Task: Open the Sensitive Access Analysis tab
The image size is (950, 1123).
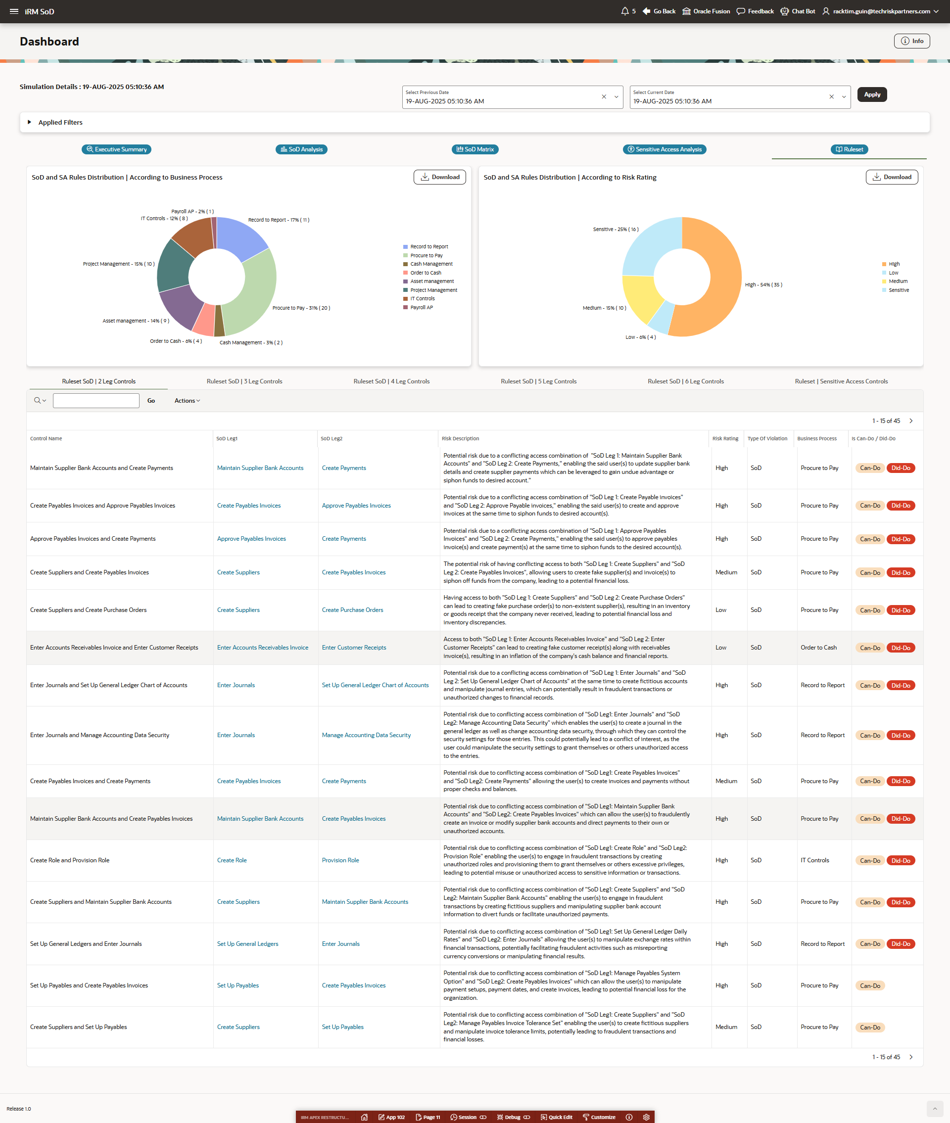Action: (x=664, y=149)
